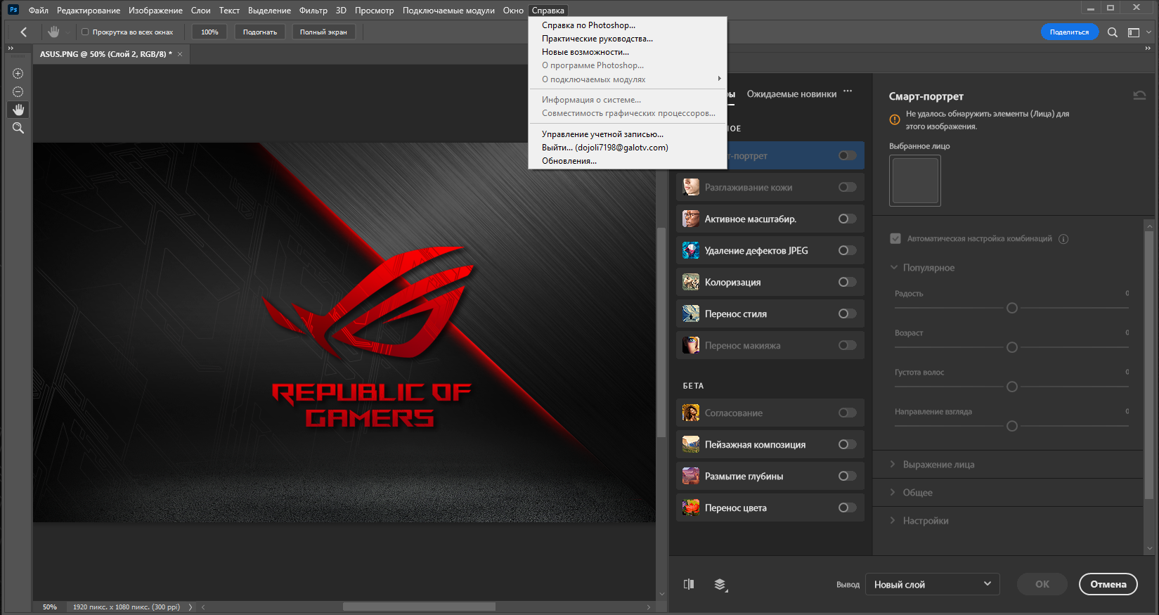Screen dimensions: 1159x615
Task: Click the layers preview icon
Action: (720, 584)
